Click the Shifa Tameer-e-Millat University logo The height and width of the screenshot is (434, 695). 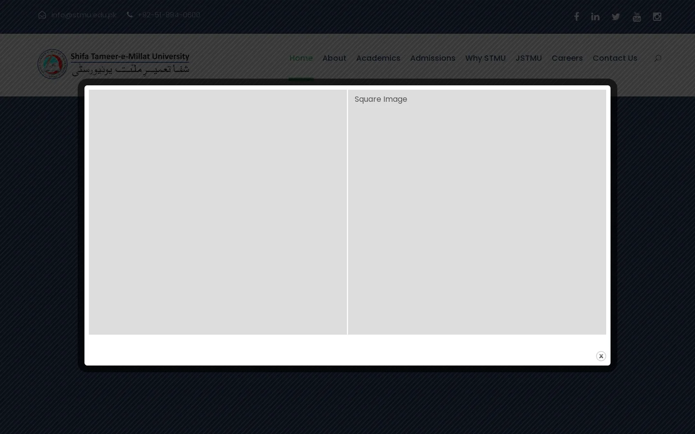[x=113, y=64]
